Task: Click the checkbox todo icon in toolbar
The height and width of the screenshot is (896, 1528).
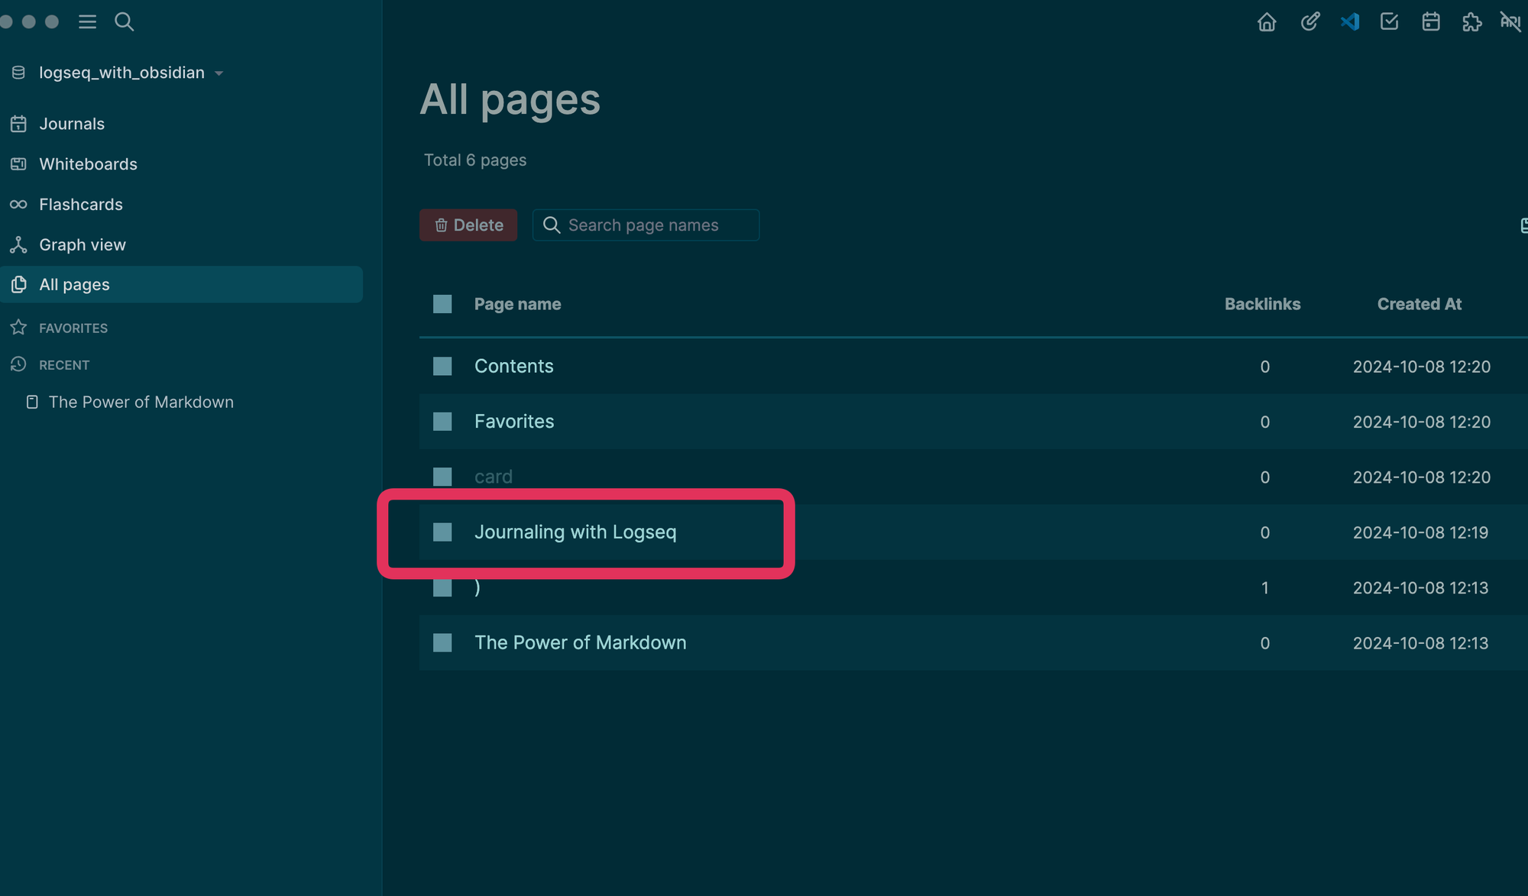Action: tap(1390, 22)
